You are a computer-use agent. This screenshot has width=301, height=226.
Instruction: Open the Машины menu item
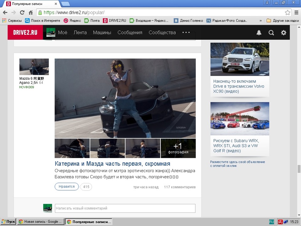point(102,32)
